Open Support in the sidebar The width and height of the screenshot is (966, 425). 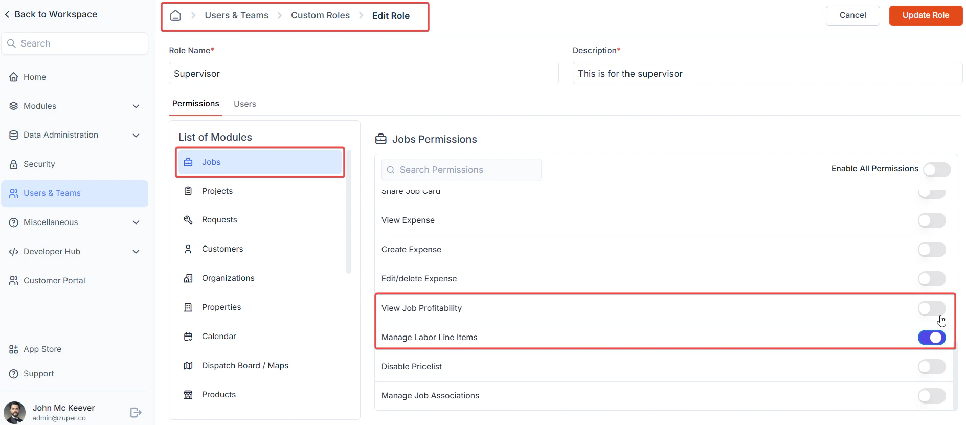point(75,374)
